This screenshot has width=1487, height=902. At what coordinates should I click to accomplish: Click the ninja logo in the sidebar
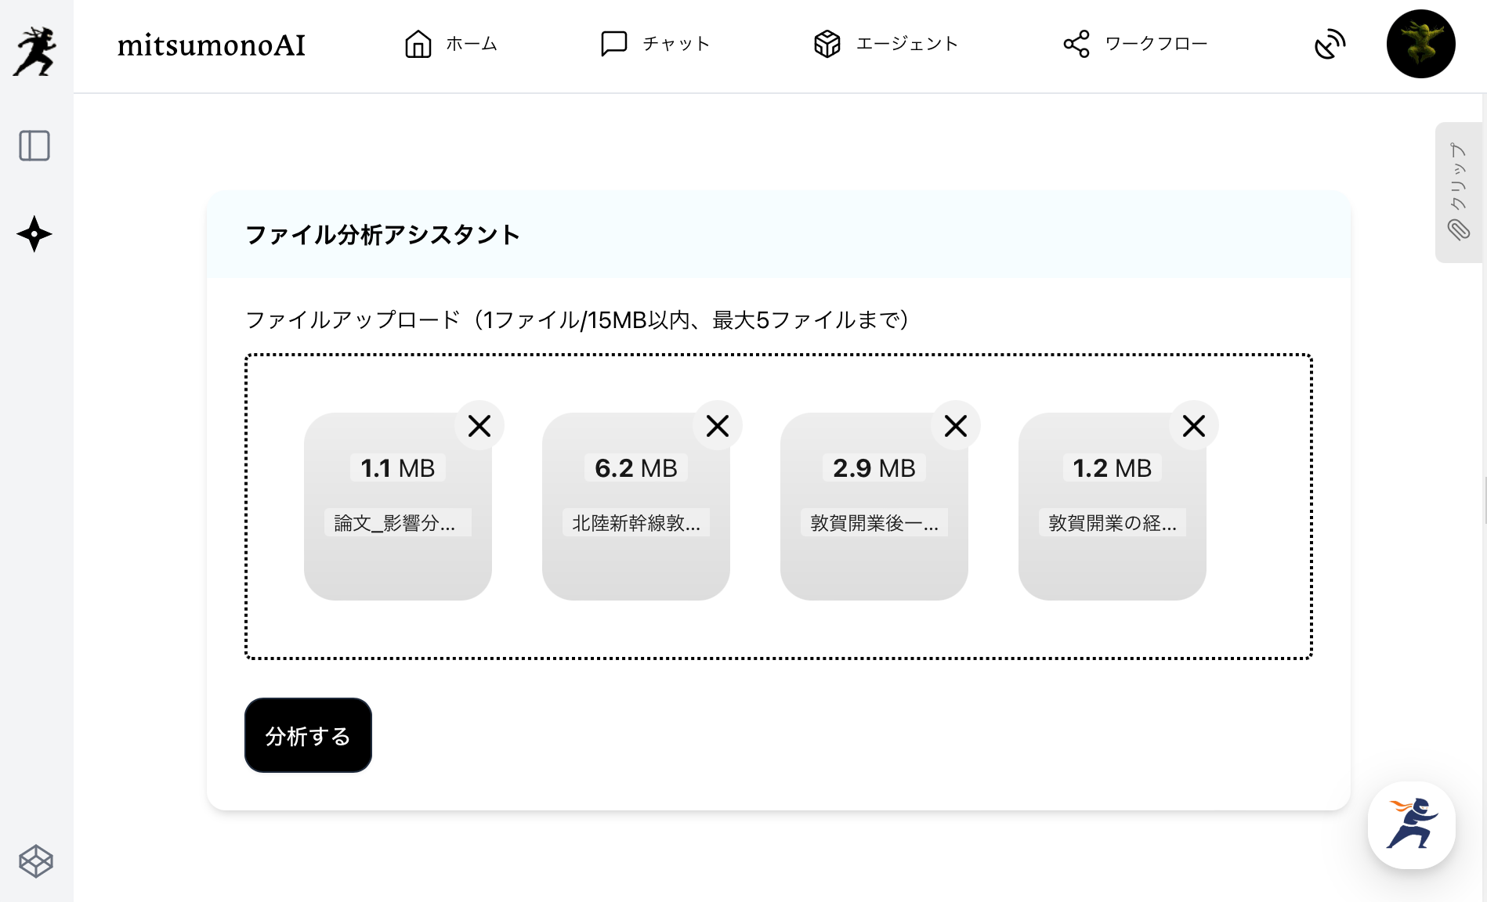point(35,51)
